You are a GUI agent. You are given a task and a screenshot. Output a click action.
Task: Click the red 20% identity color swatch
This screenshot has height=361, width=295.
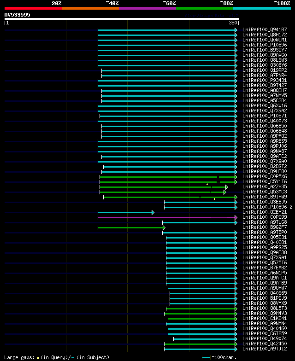[33, 8]
